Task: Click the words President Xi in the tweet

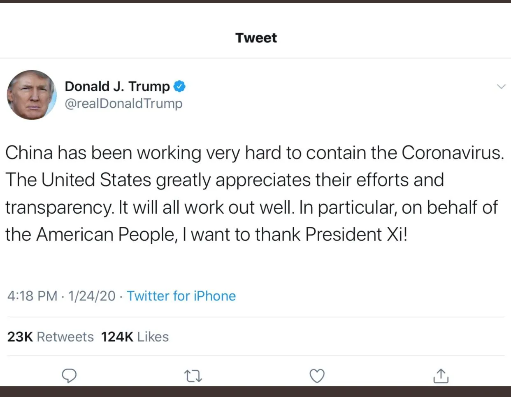Action: pos(355,234)
